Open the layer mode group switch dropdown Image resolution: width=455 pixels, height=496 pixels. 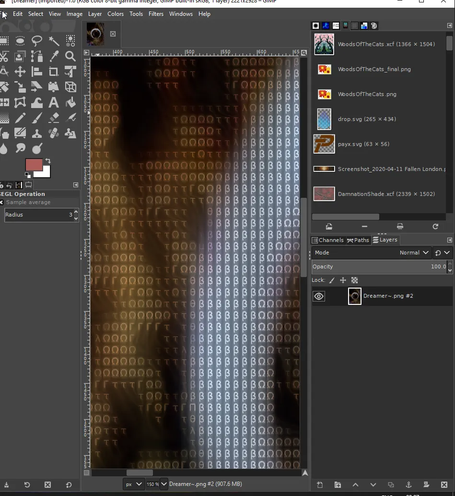443,253
